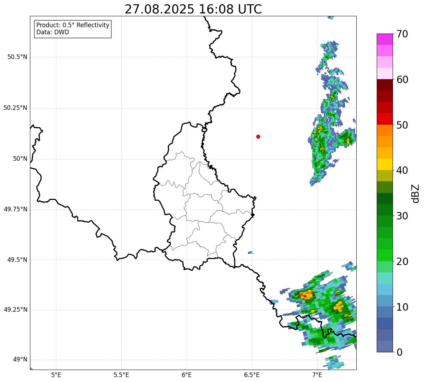Click the colorbar tick label "10"

[x=402, y=307]
